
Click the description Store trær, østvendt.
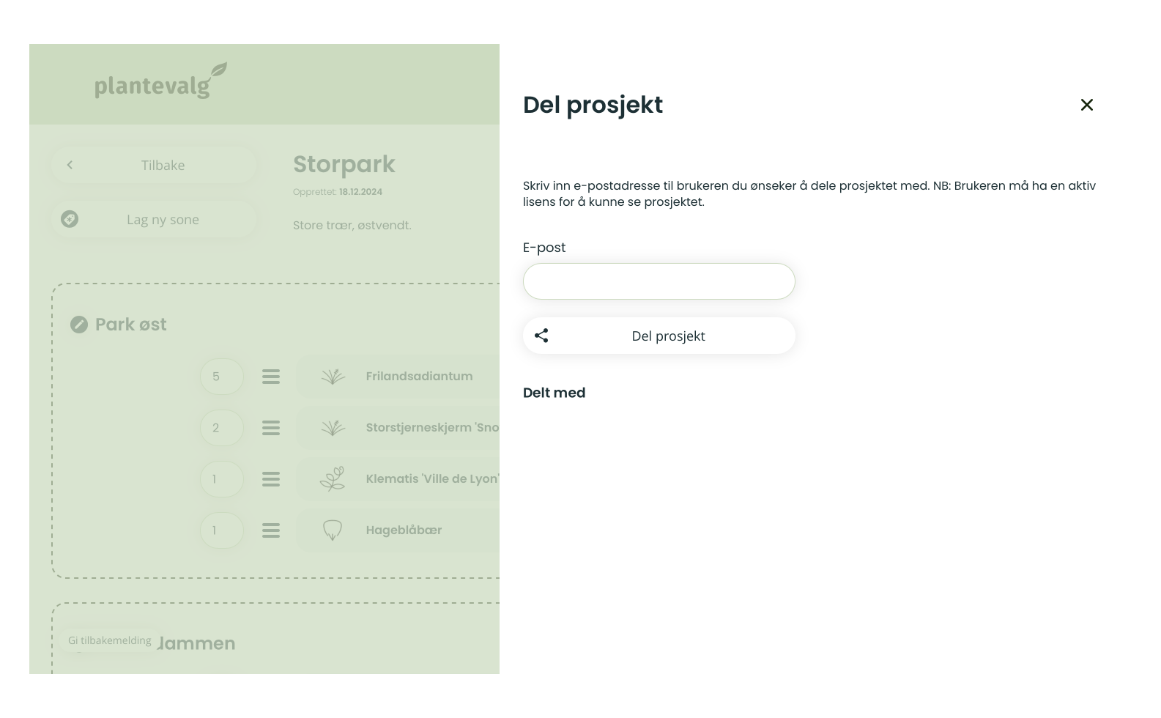tap(352, 225)
